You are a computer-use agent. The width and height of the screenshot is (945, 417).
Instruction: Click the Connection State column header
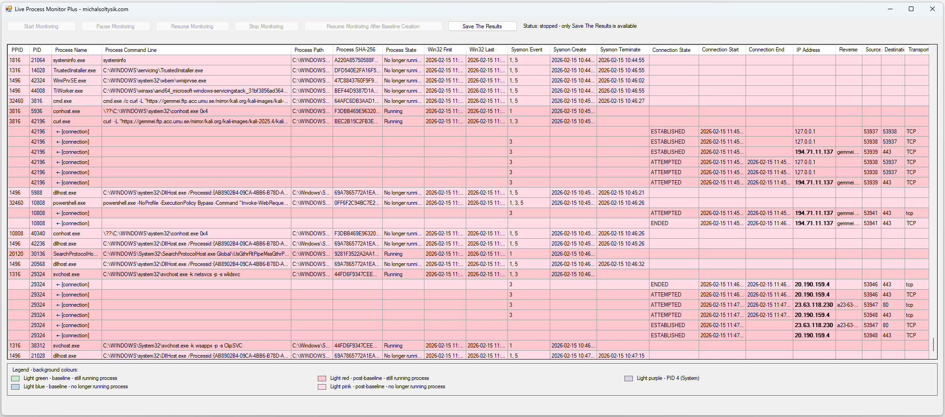pyautogui.click(x=671, y=50)
